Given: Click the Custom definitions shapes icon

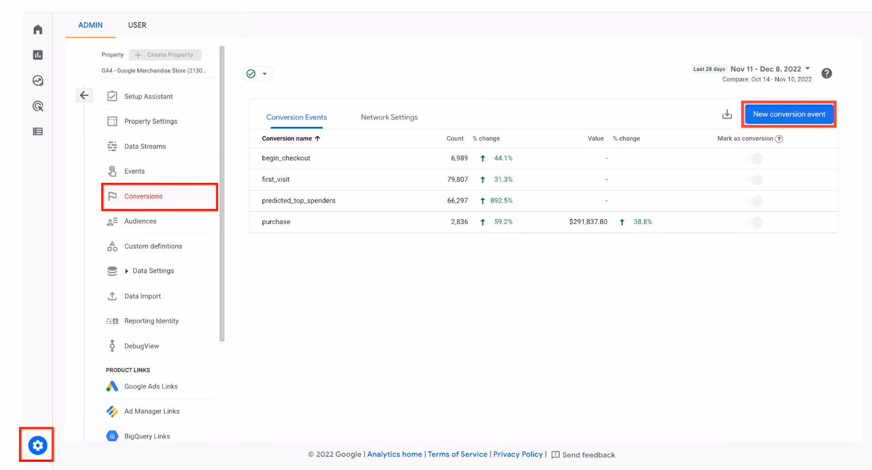Looking at the screenshot, I should point(112,246).
